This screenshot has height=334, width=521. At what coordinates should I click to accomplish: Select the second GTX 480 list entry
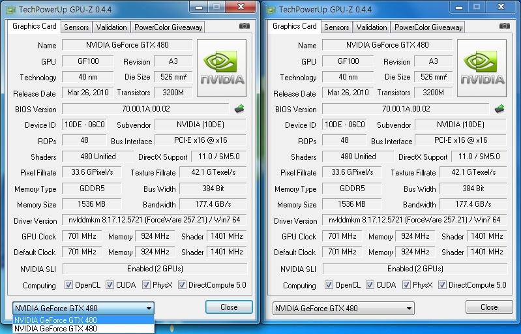pos(83,329)
